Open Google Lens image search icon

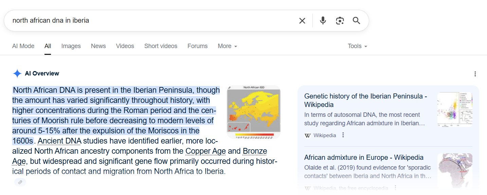pyautogui.click(x=340, y=21)
